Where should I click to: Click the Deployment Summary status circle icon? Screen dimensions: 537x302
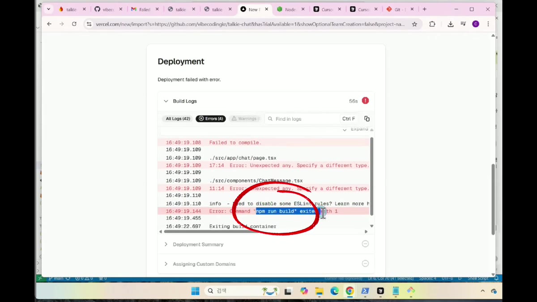tap(365, 244)
